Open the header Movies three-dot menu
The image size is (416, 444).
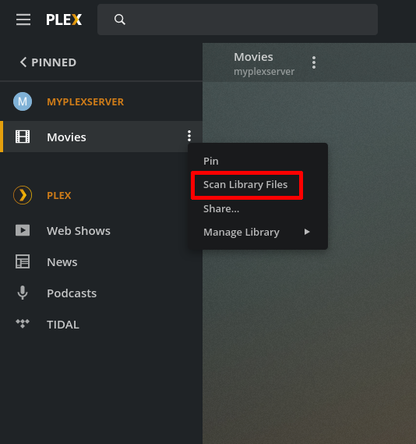[314, 62]
